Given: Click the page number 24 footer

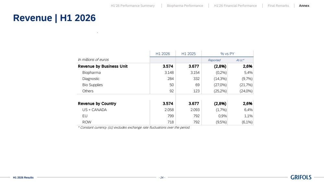Looking at the screenshot, I should pos(162,177).
